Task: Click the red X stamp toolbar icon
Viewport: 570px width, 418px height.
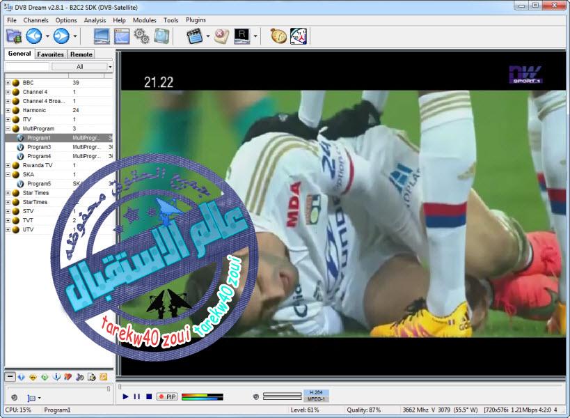Action: coord(221,36)
